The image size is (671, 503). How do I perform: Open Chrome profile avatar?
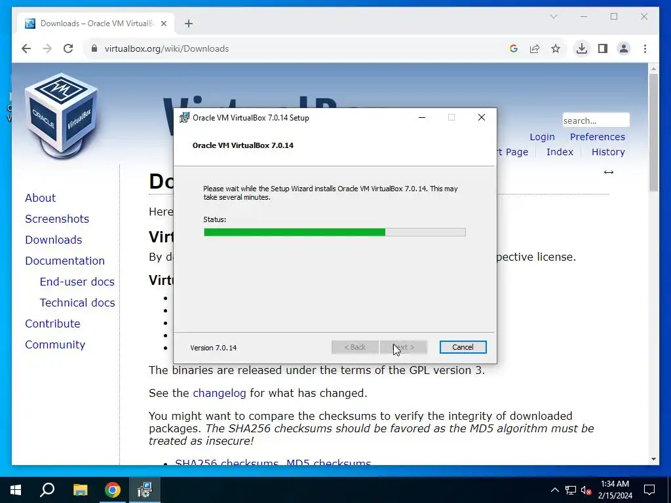pyautogui.click(x=624, y=48)
